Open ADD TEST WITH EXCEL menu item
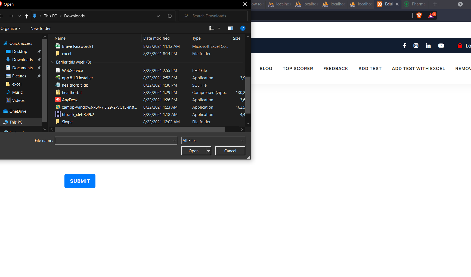Screen dimensions: 471x277 click(418, 69)
